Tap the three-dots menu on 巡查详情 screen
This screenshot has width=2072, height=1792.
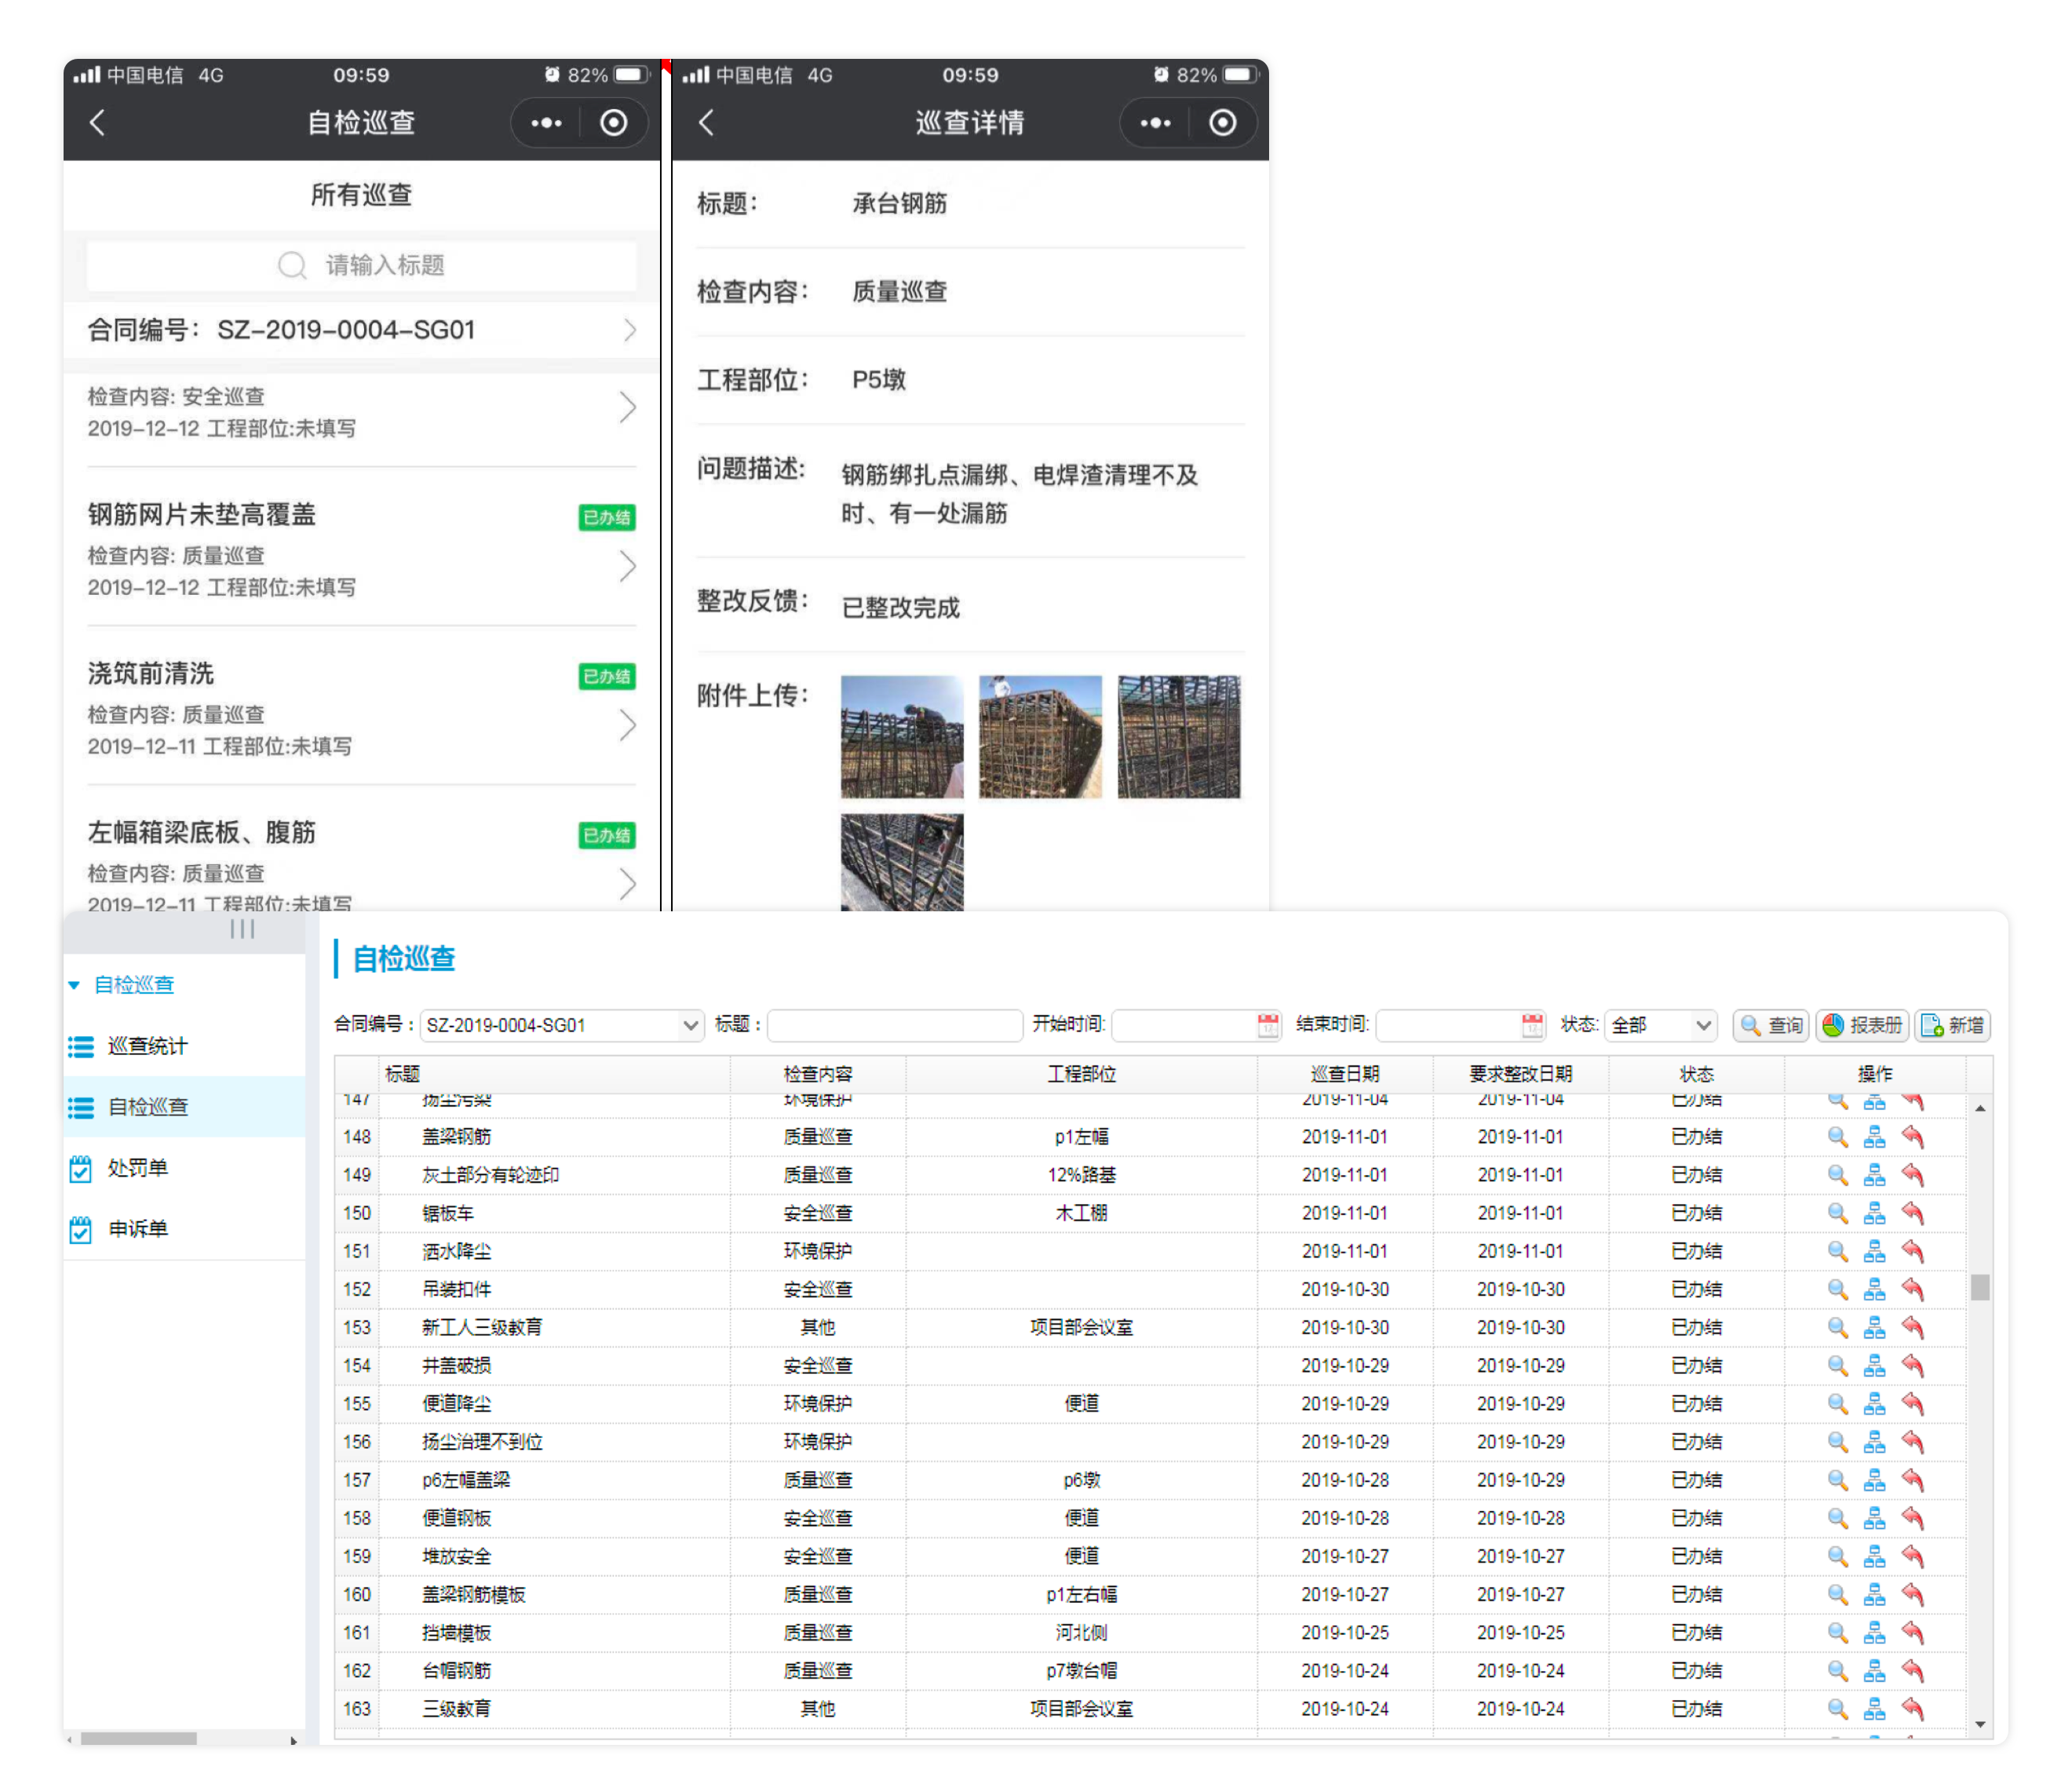pyautogui.click(x=1155, y=123)
